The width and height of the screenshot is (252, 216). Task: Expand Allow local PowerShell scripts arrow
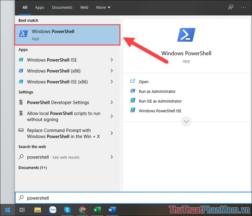coord(112,116)
